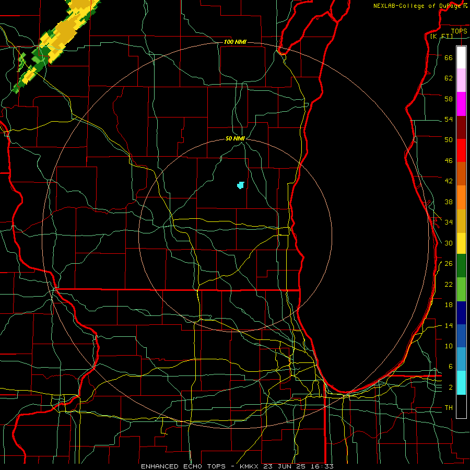
Task: Click the "KMKX" radar site identifier
Action: point(250,466)
